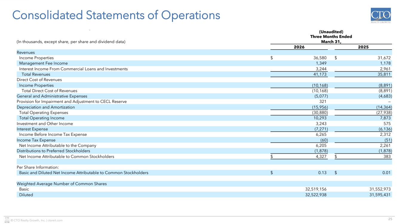Click the CTO Realty Growth logo
The width and height of the screenshot is (398, 224).
click(380, 17)
